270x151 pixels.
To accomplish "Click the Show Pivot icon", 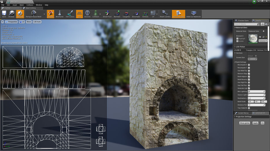I will coord(107,14).
